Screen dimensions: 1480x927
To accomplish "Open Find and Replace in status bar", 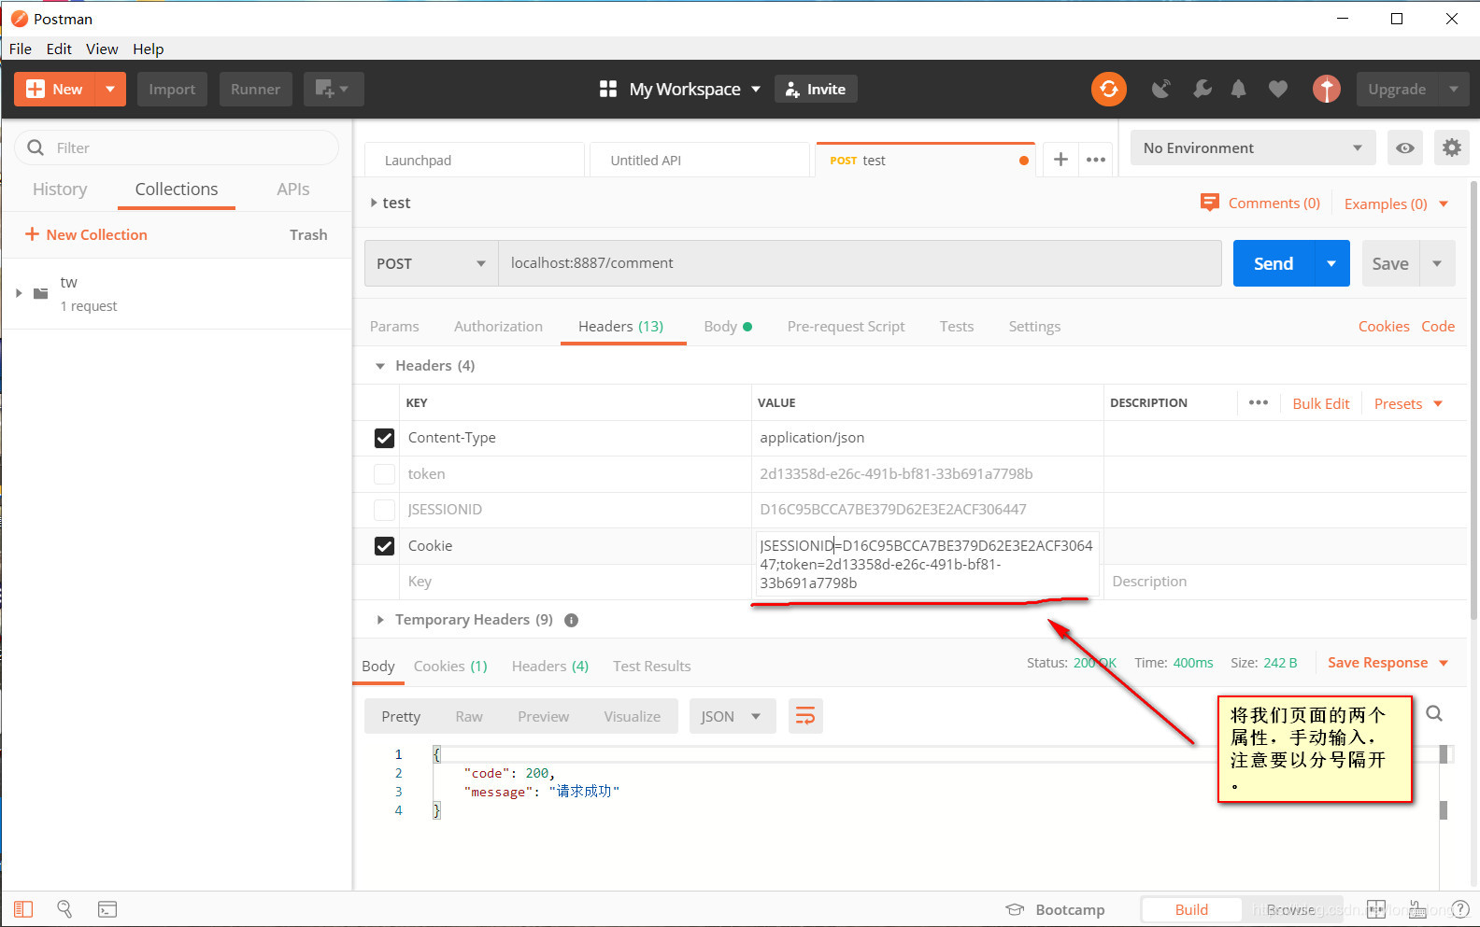I will click(x=64, y=908).
